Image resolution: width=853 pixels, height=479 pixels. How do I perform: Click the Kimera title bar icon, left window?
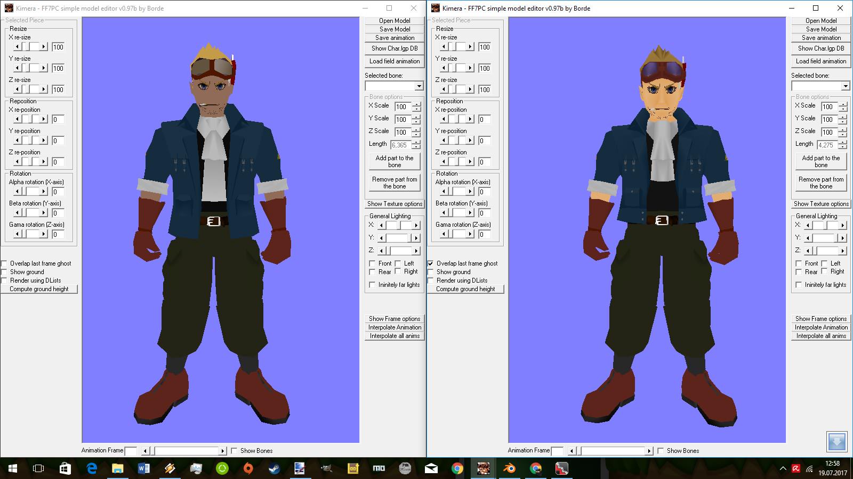tap(9, 8)
